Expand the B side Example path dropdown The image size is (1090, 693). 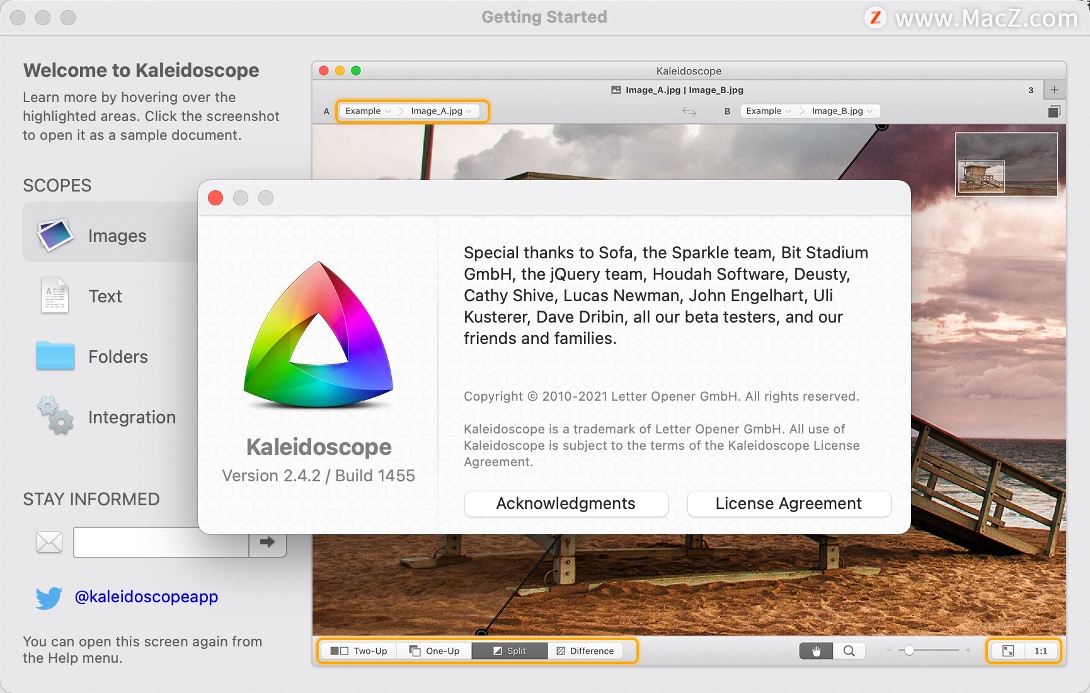pos(769,111)
